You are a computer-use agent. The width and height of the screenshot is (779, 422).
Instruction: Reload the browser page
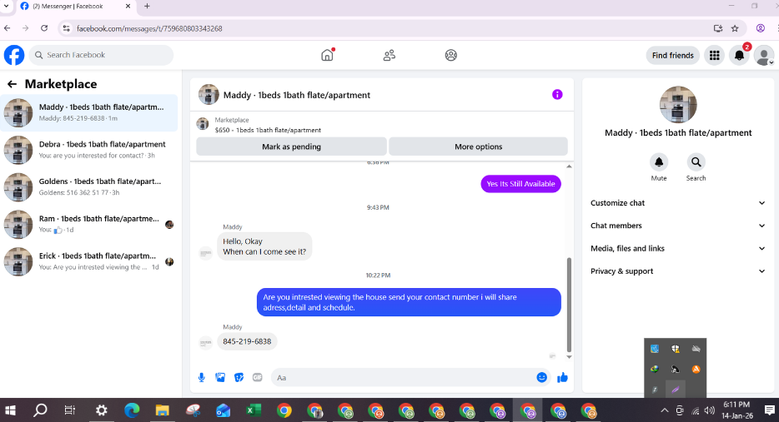click(x=44, y=28)
